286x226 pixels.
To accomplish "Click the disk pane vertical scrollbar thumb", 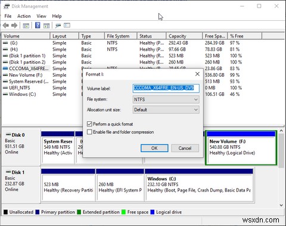I will pos(281,150).
